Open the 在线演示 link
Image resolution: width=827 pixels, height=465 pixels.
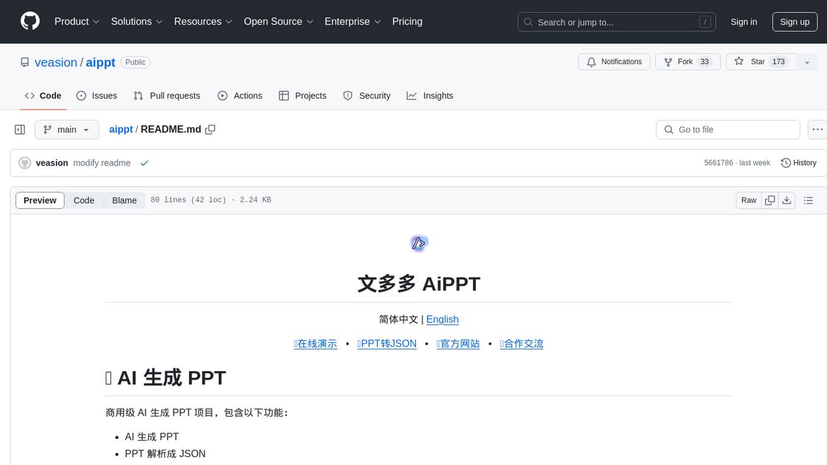point(316,344)
